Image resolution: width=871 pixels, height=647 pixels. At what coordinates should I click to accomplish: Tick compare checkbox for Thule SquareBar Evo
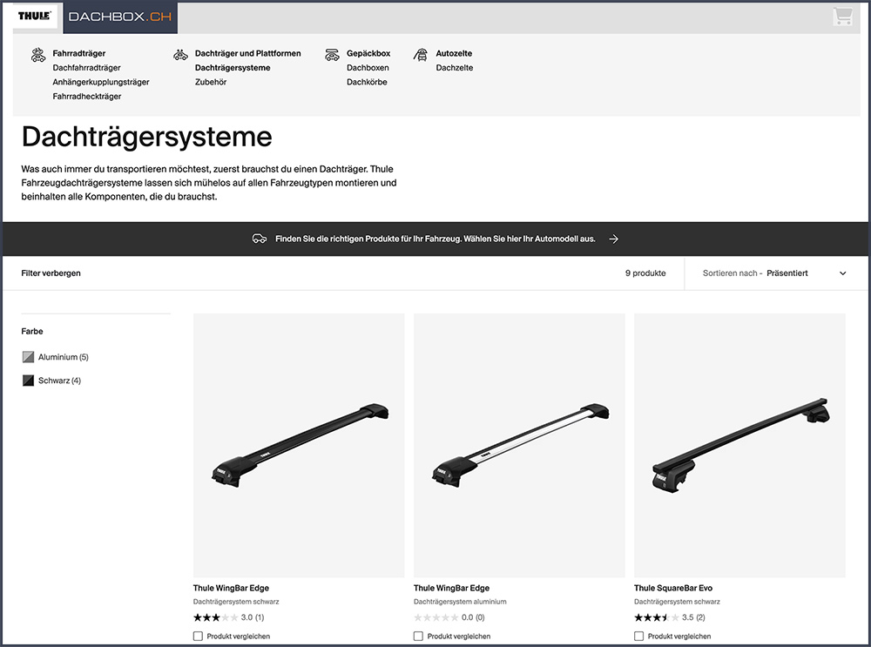coord(639,637)
